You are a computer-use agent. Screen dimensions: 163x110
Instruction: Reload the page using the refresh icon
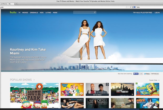click(x=131, y=7)
